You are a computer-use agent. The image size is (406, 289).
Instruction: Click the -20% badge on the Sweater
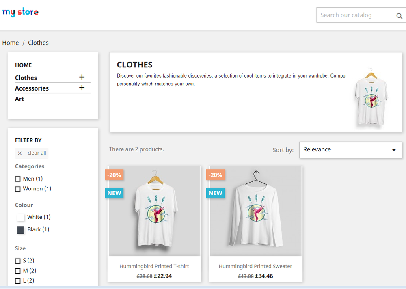[x=216, y=175]
